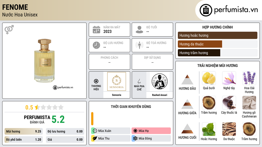
Task: Click the orange recommended-time bar
Action: point(92,119)
